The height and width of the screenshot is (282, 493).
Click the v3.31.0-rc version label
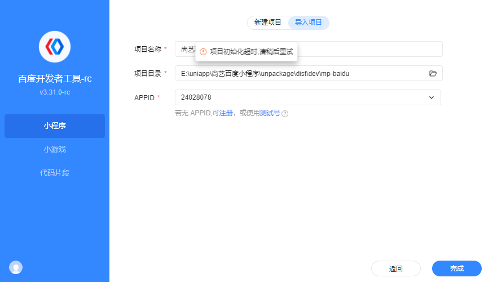click(x=55, y=92)
